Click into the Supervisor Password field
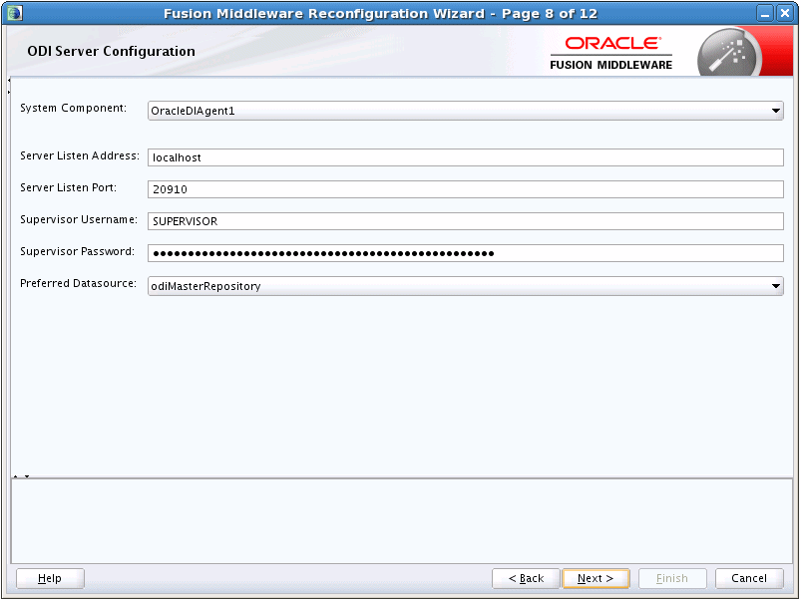This screenshot has height=600, width=801. [466, 253]
